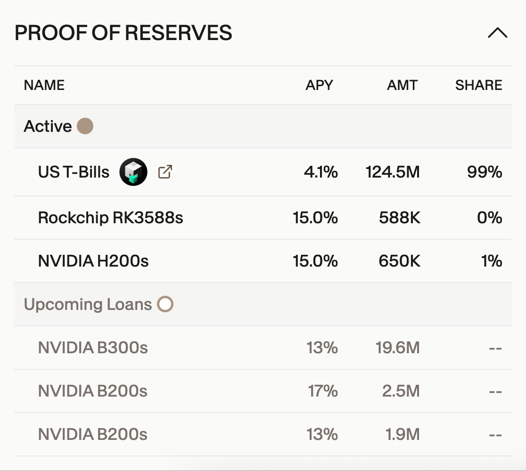This screenshot has height=471, width=526.
Task: Sort by the NAME column header
Action: pos(44,85)
